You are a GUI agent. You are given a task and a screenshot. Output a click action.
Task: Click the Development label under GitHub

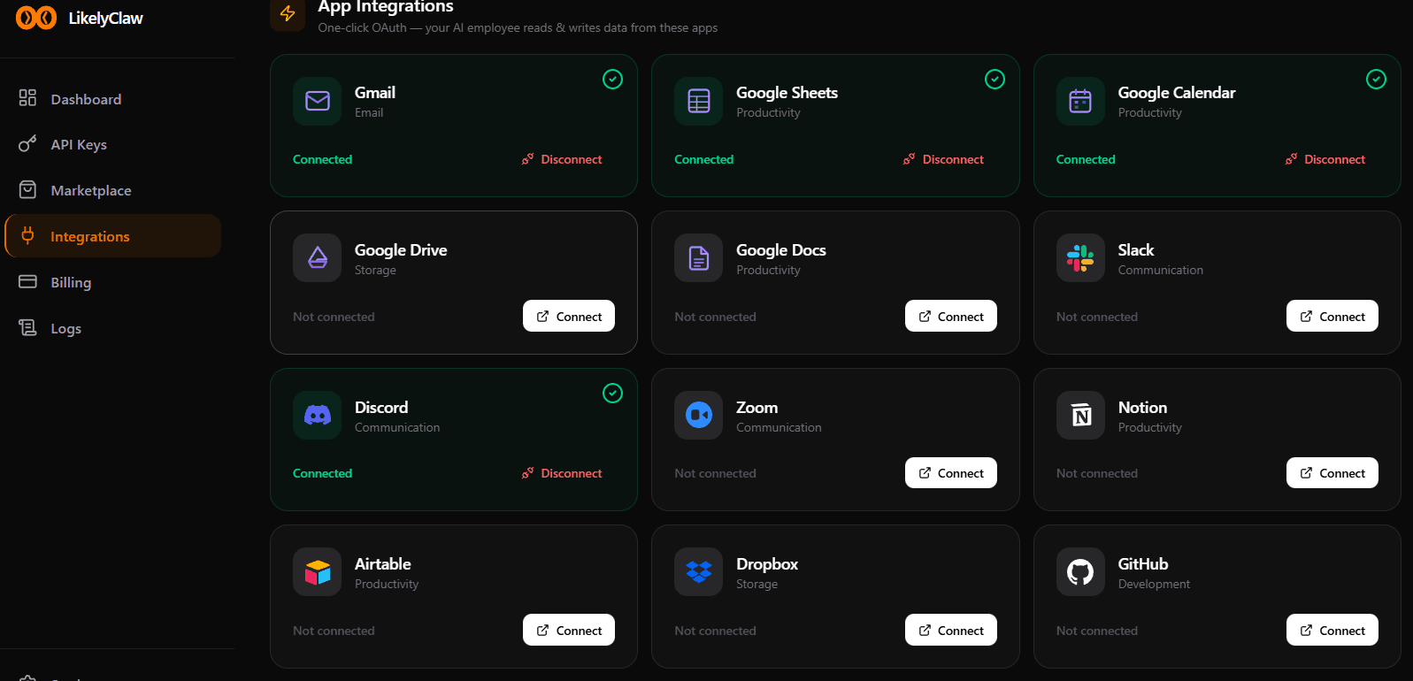(x=1154, y=584)
